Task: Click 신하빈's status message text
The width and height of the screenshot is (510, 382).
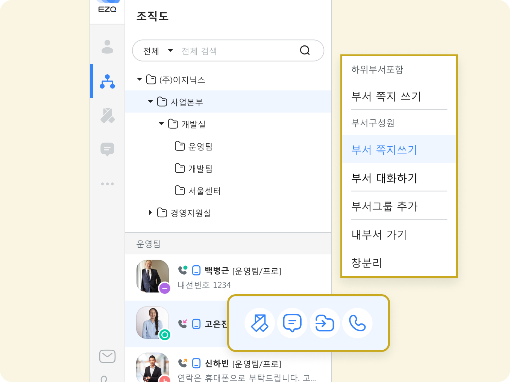Action: 247,377
